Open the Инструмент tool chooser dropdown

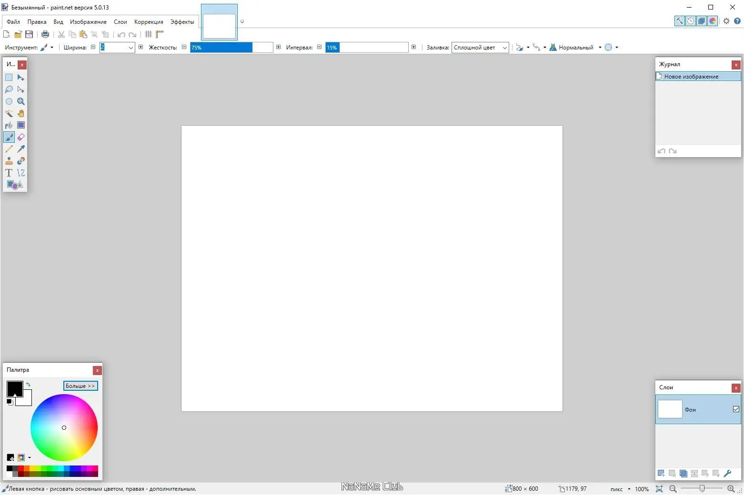tap(47, 48)
